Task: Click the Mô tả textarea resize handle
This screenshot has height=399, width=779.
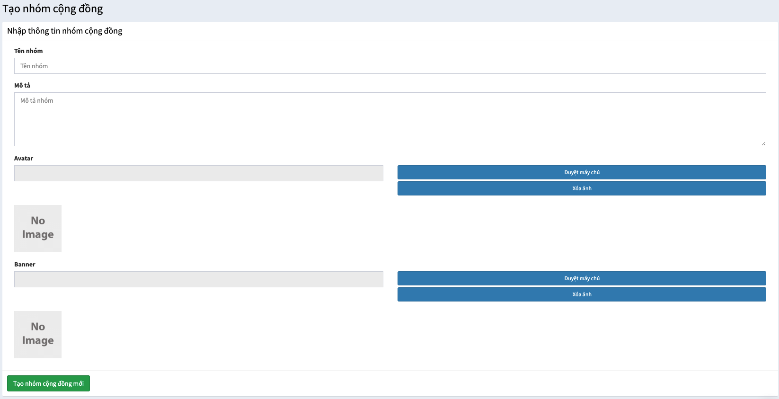Action: click(x=763, y=143)
